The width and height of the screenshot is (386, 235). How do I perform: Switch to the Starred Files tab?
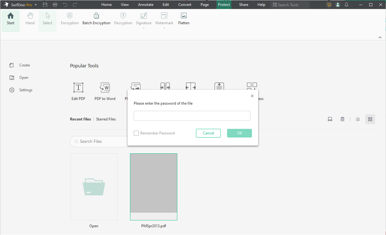pos(106,119)
